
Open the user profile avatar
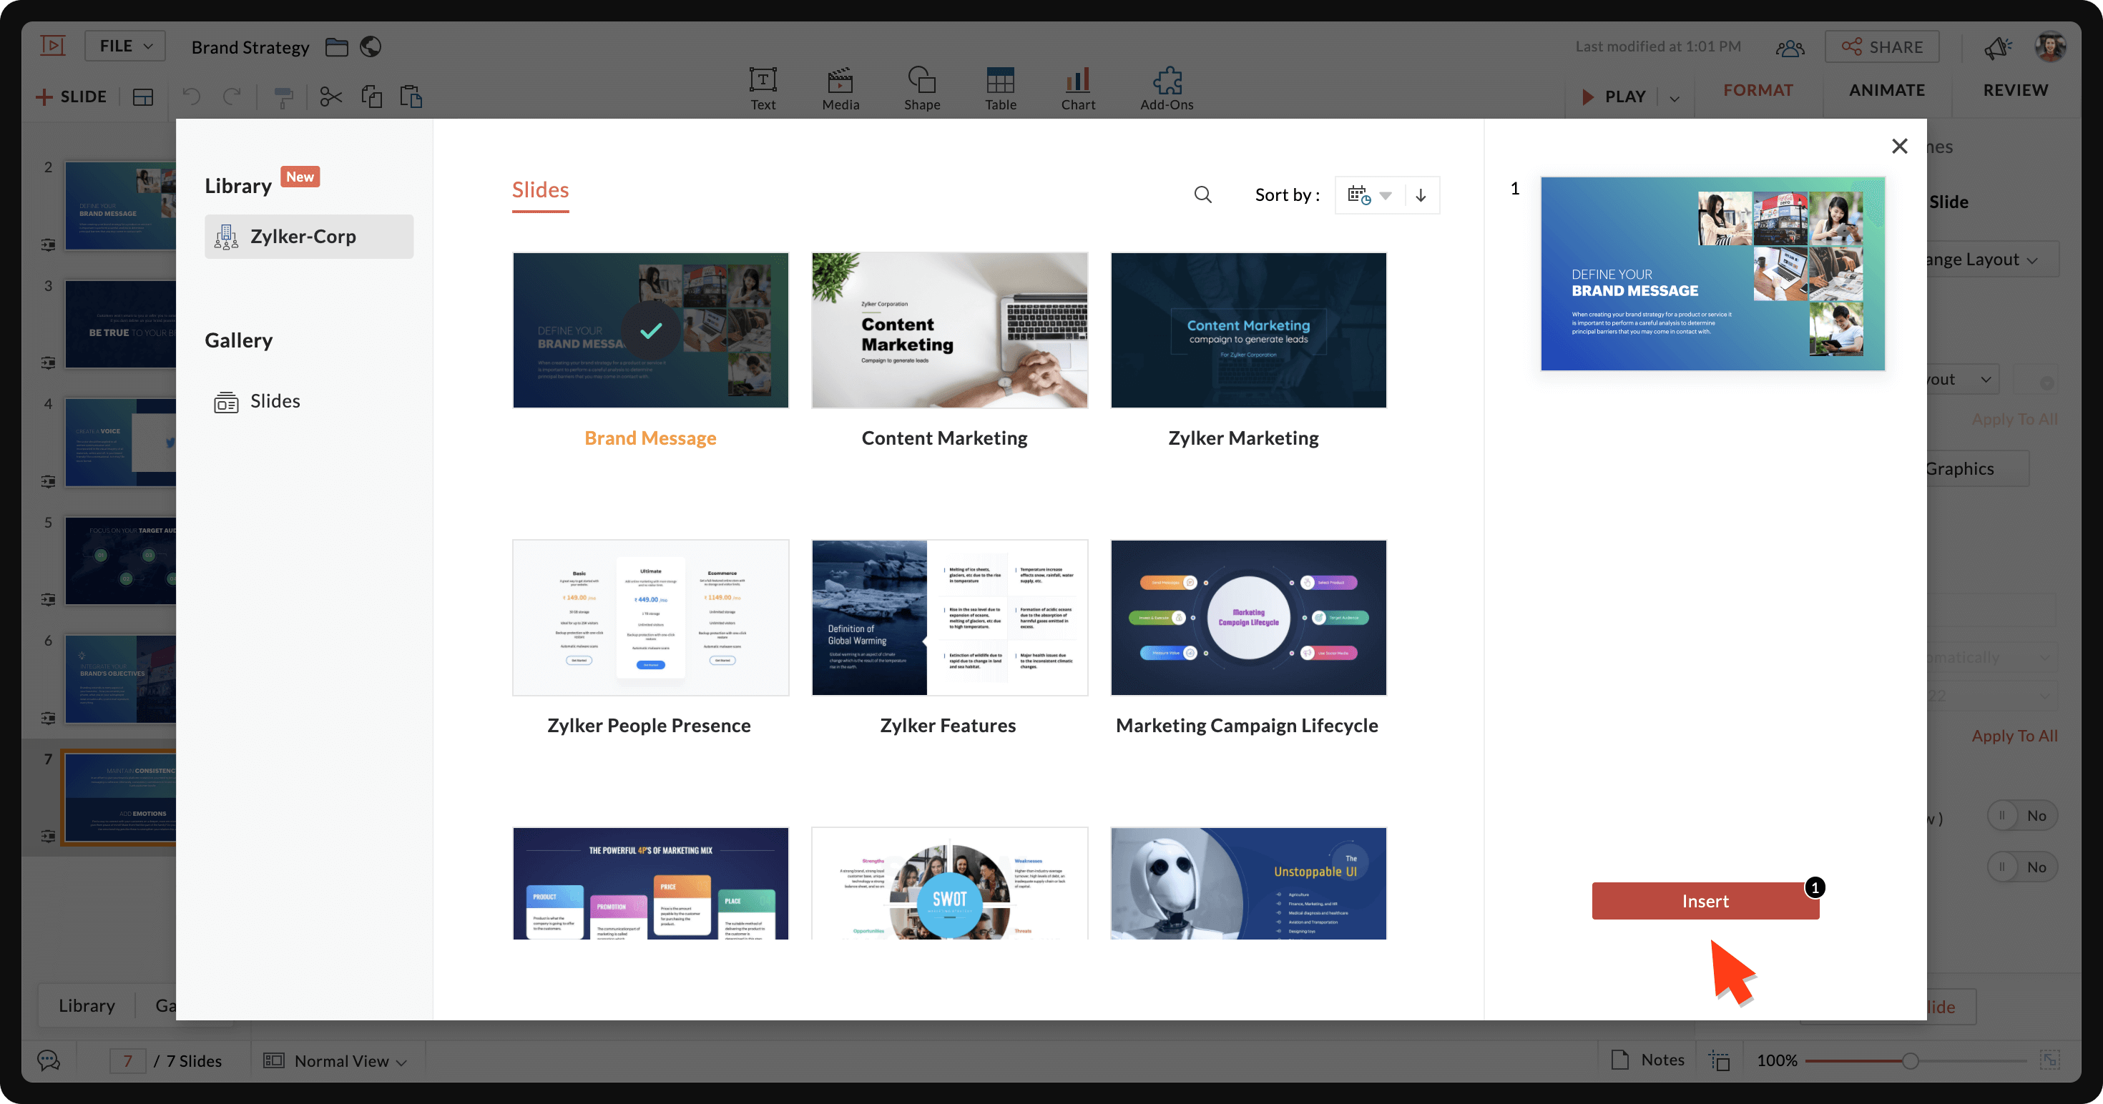pos(2051,46)
